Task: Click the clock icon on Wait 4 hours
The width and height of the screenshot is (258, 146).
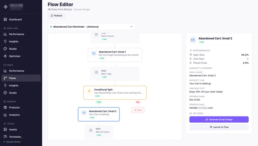Action: tap(96, 34)
